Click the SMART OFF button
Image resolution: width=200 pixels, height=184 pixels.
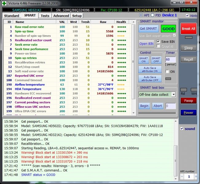(x=156, y=60)
